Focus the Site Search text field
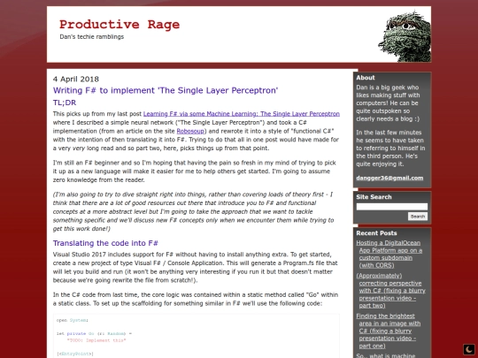The width and height of the screenshot is (478, 358). (392, 207)
